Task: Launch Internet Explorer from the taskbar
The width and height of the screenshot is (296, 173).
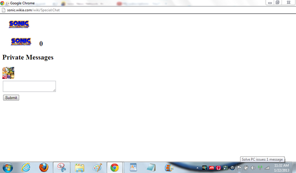Action: coord(26,167)
